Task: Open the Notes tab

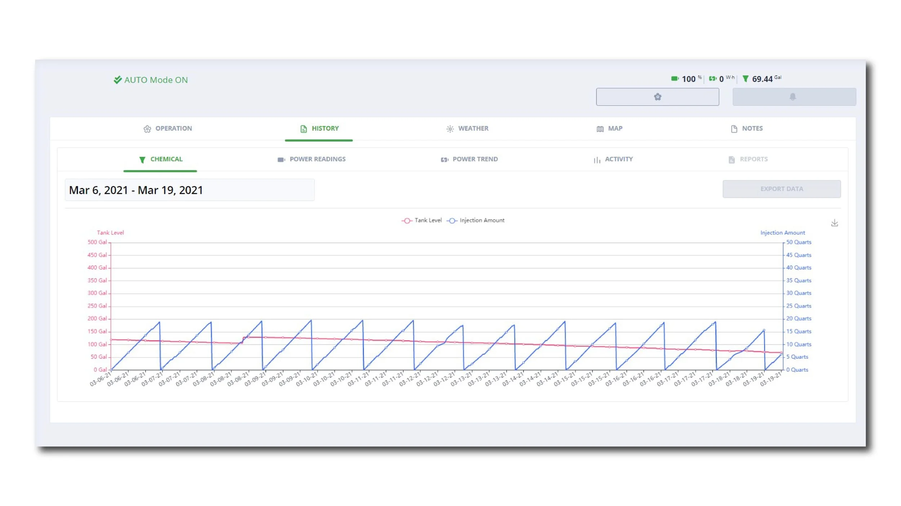Action: (x=746, y=129)
